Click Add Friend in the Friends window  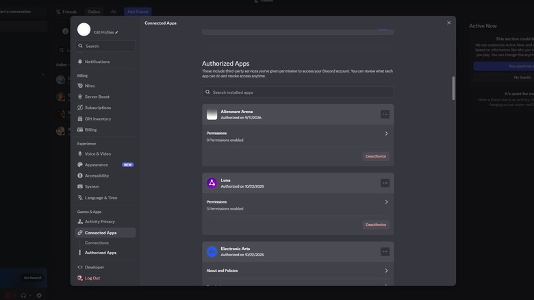point(138,12)
